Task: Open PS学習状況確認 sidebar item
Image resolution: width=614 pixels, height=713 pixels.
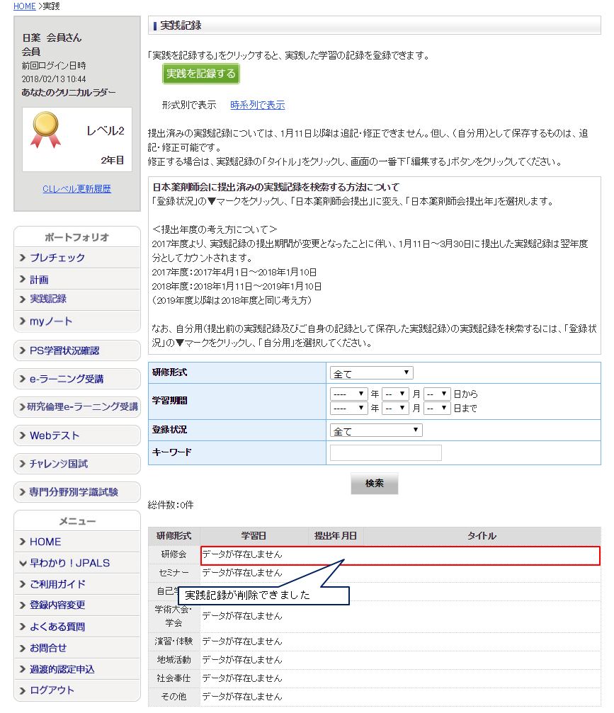Action: tap(77, 350)
